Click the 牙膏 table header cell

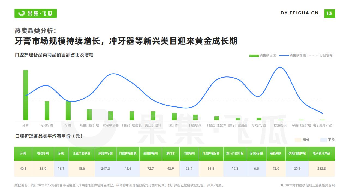click(x=23, y=154)
